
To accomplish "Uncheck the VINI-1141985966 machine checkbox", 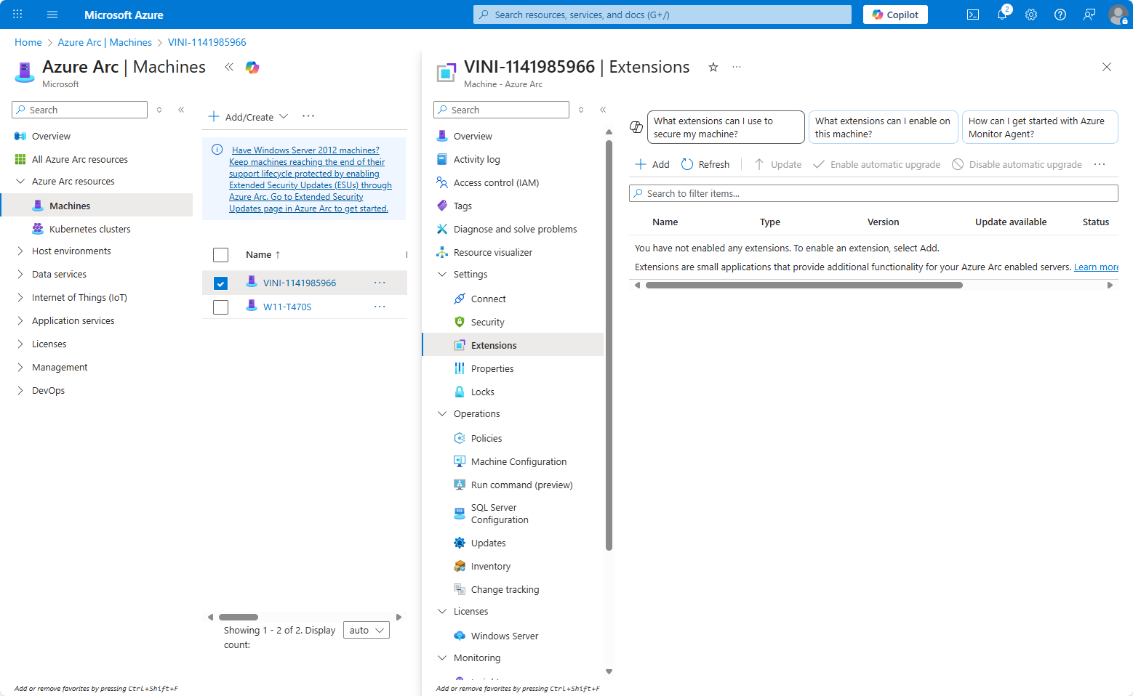I will 221,283.
